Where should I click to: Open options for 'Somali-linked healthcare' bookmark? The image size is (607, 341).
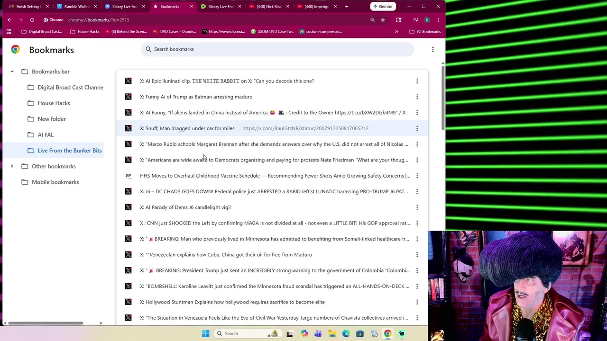click(x=417, y=239)
